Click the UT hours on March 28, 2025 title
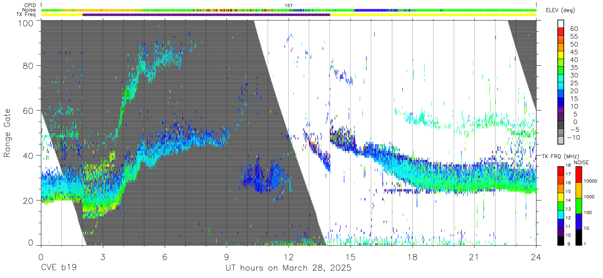603x278 pixels. (x=288, y=268)
